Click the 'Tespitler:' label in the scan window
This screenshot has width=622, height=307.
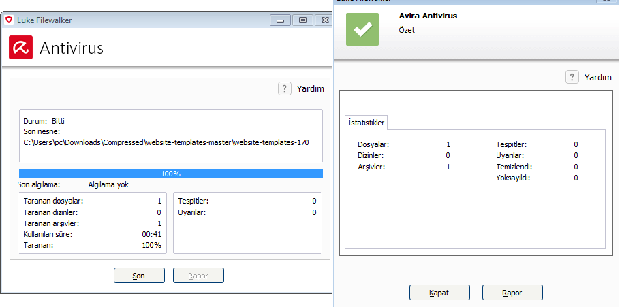pos(193,201)
